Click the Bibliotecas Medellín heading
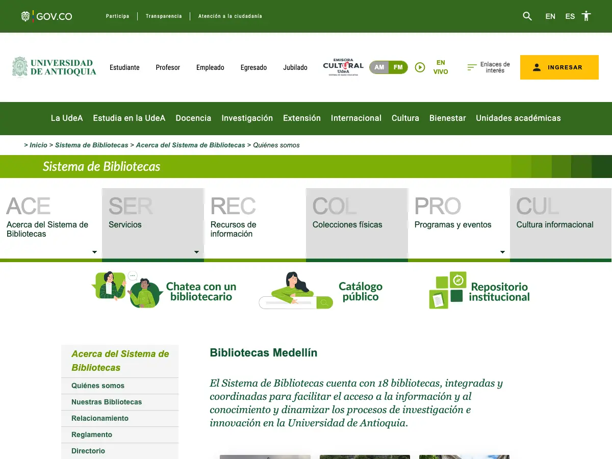Viewport: 612px width, 459px height. pos(264,353)
